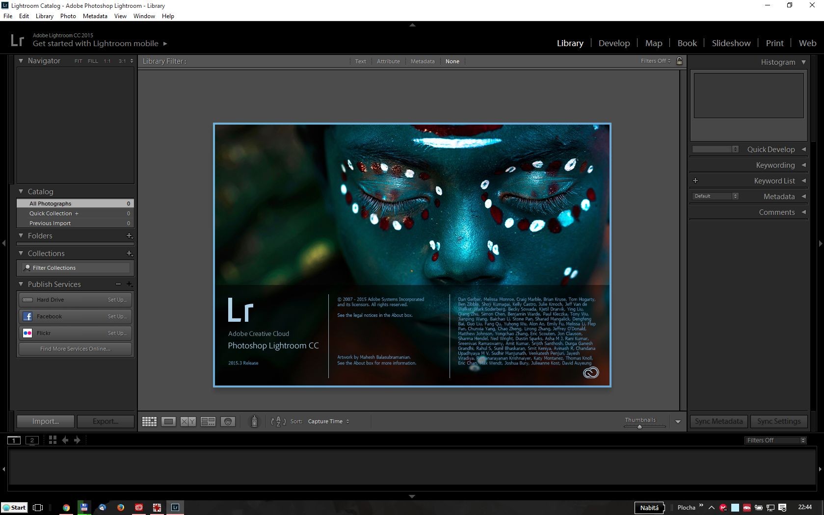Switch to Grid view icon

pos(149,421)
